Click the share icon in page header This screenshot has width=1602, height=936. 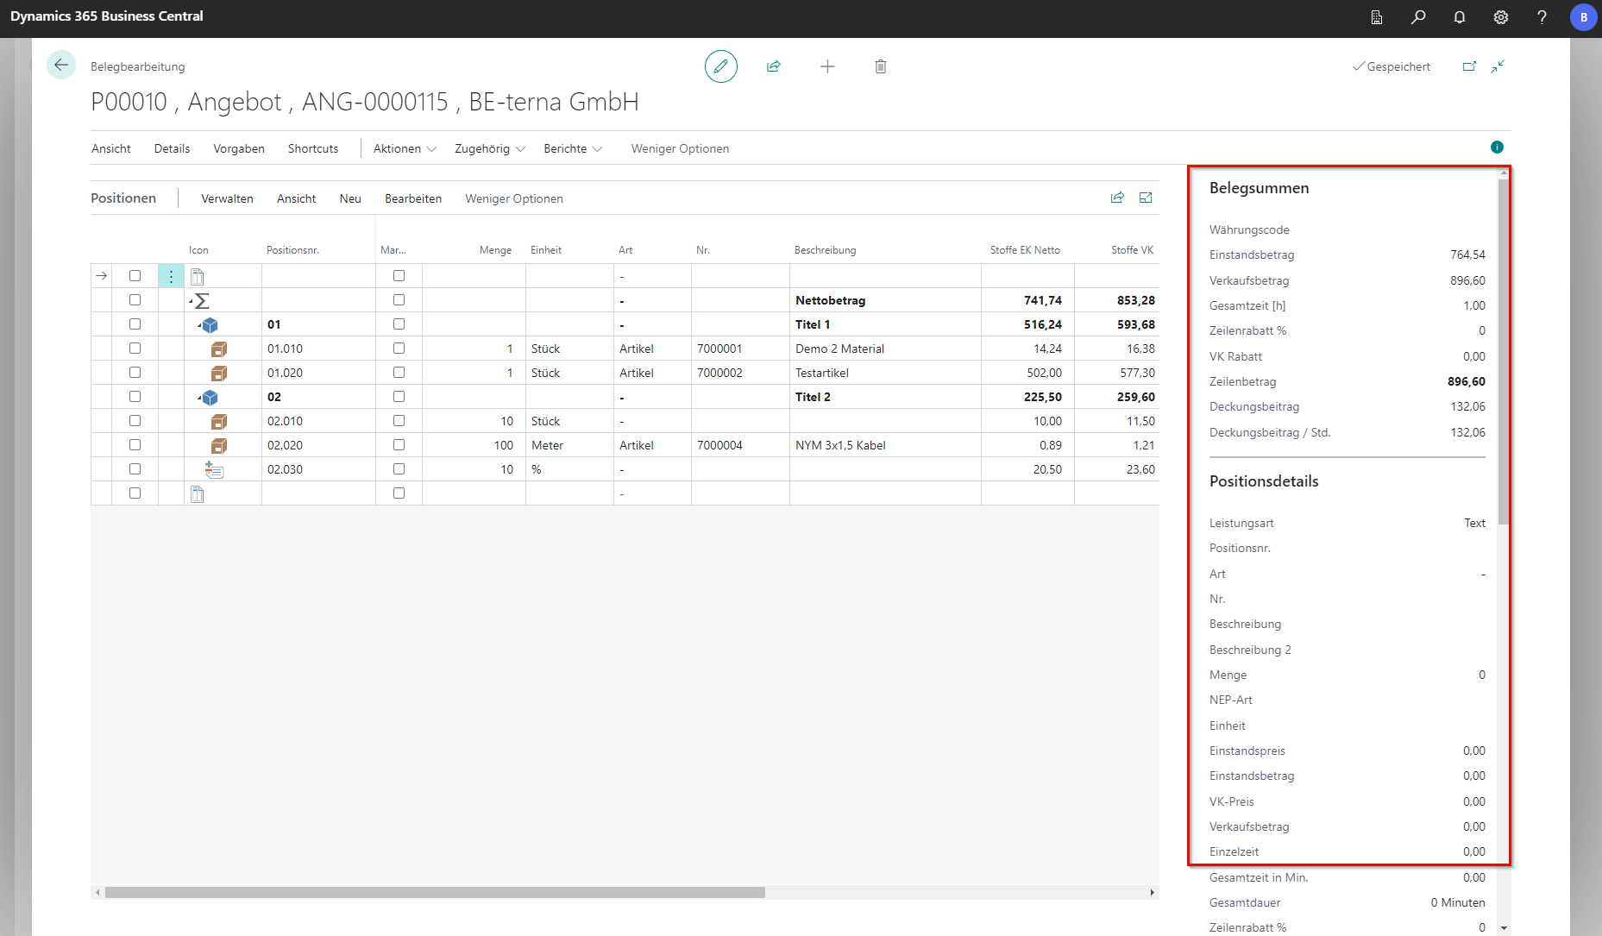[x=774, y=66]
